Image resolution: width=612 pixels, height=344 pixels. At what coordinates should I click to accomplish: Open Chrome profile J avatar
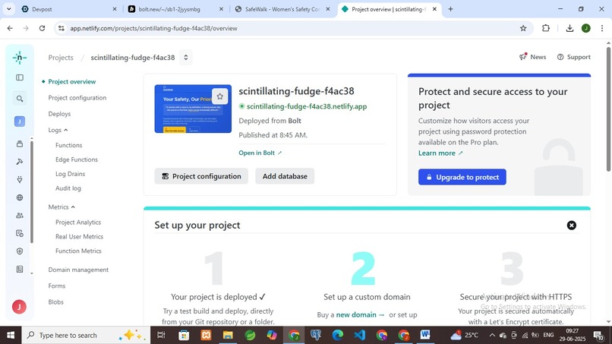[586, 28]
